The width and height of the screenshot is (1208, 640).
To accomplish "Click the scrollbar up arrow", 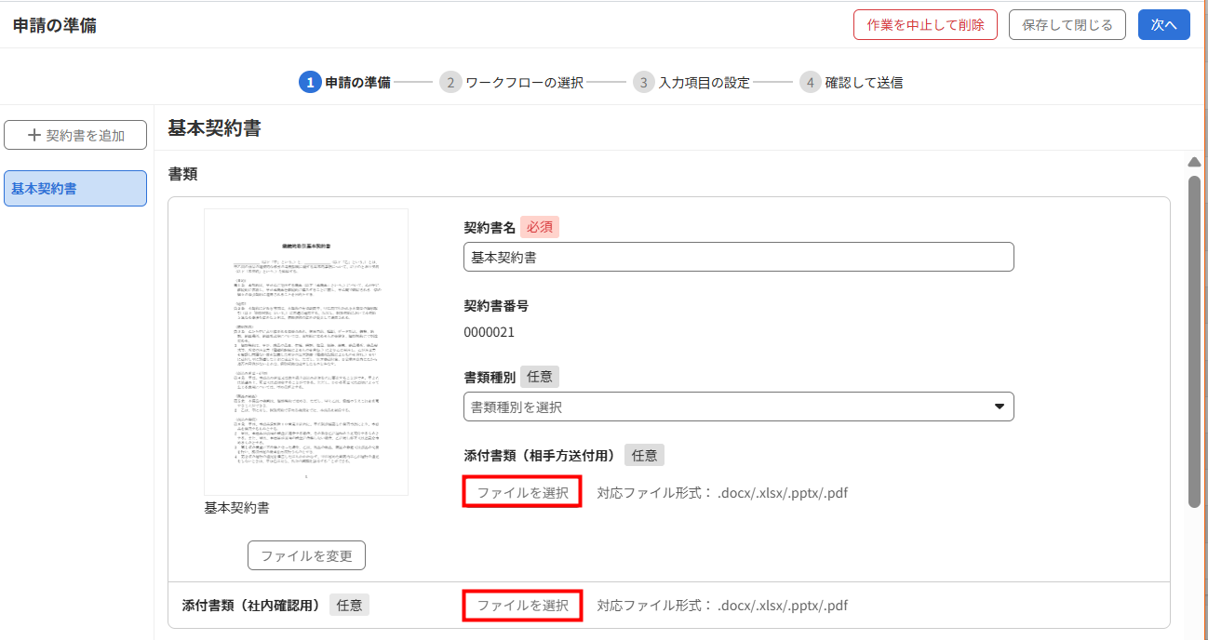I will tap(1195, 163).
